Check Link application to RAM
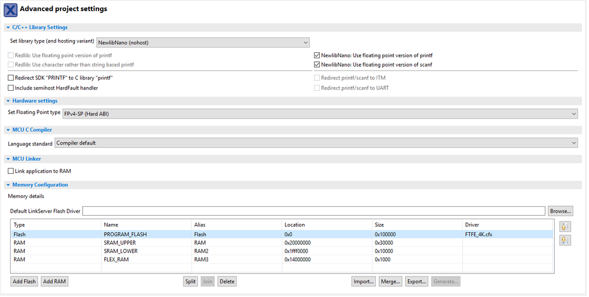Image resolution: width=589 pixels, height=297 pixels. tap(11, 171)
